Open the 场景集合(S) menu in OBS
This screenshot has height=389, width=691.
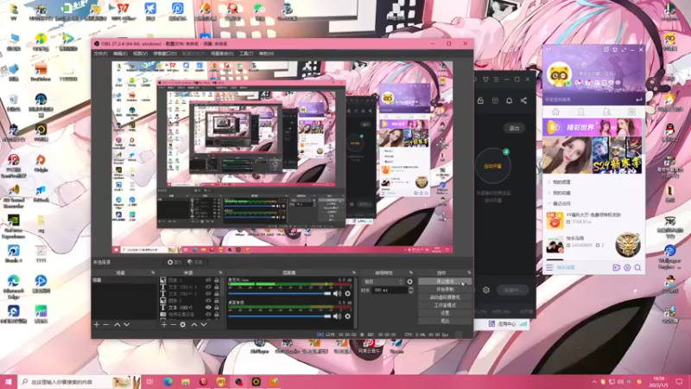(222, 54)
